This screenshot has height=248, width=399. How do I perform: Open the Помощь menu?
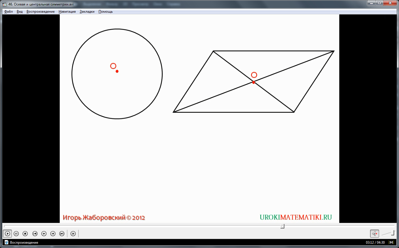(x=105, y=12)
